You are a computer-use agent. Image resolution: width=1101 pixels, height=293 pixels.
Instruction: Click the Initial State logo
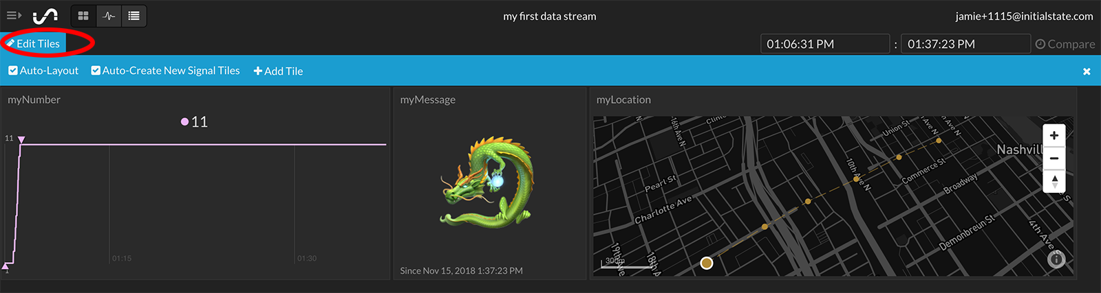45,15
